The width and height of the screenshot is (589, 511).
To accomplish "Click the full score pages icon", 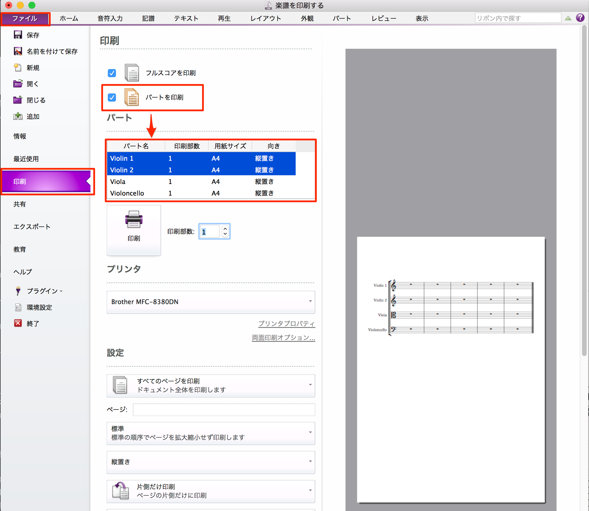I will 132,73.
